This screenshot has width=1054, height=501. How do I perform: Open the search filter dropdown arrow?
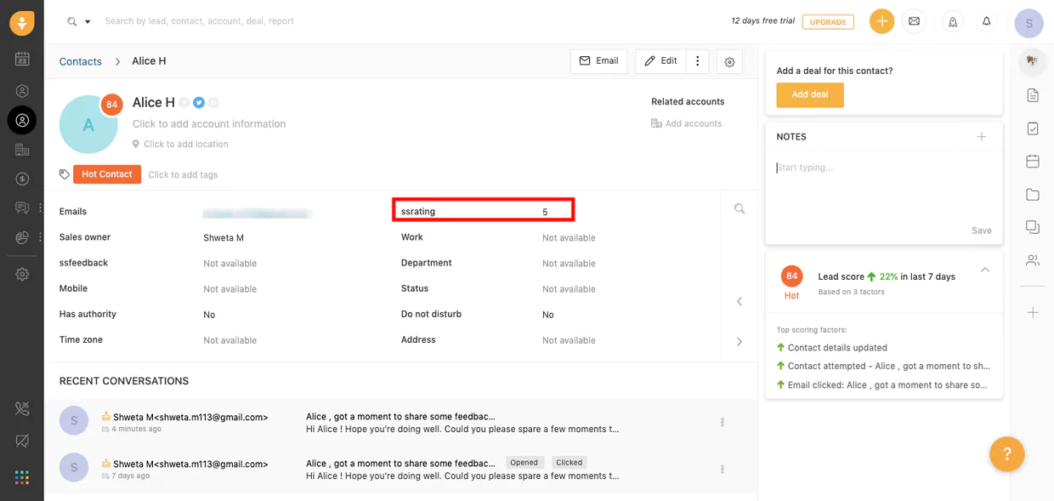(88, 22)
